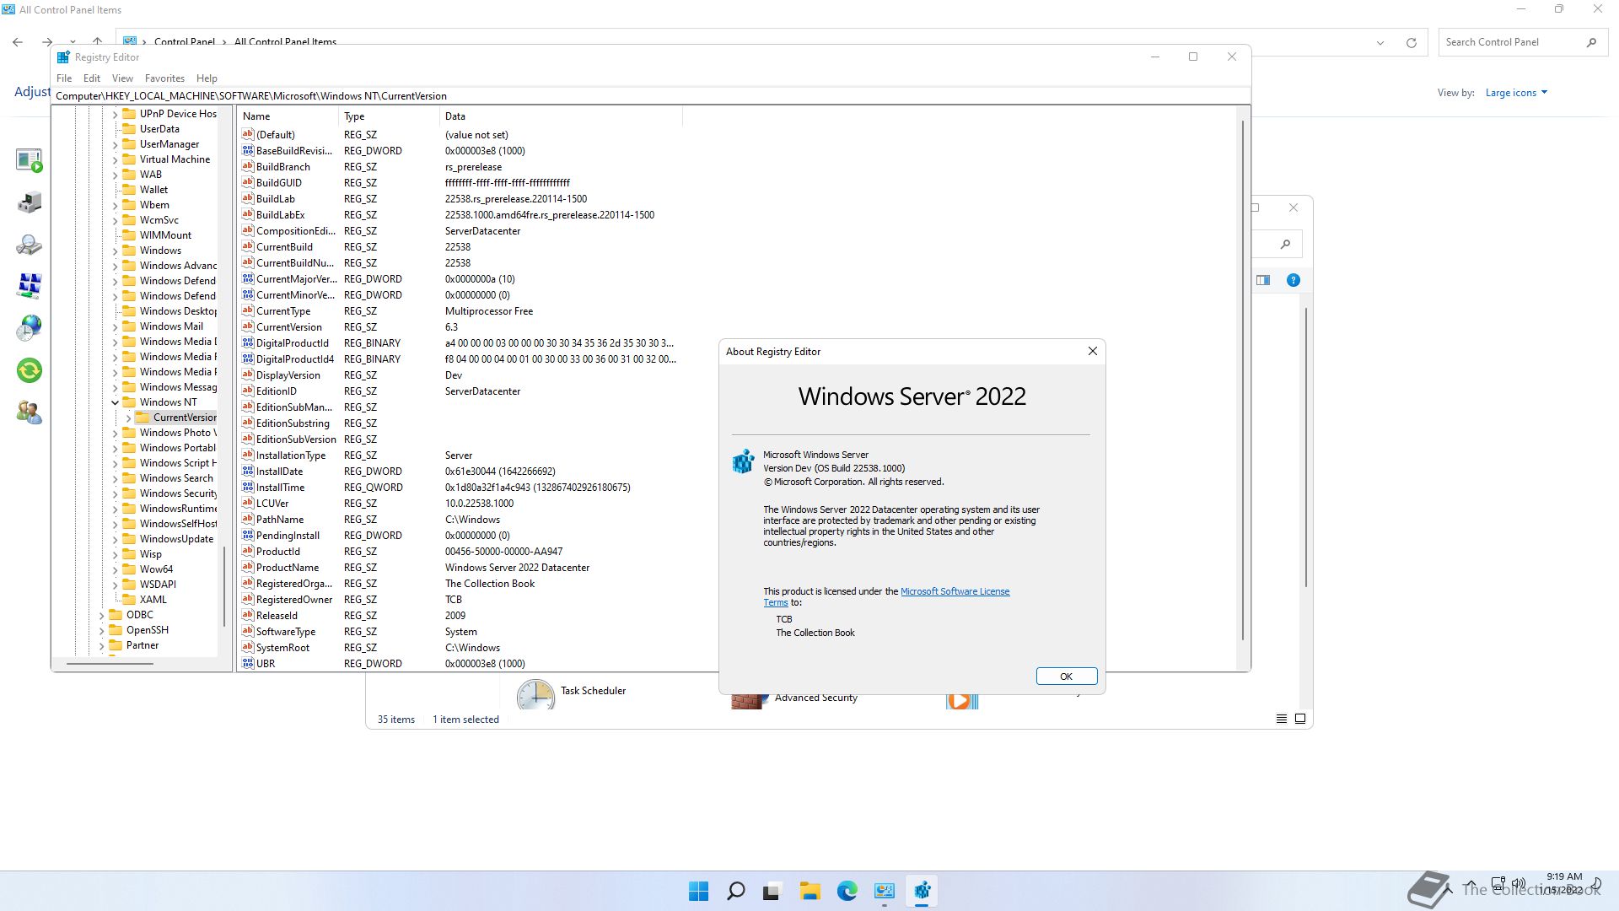
Task: Select the WindowsUpdate key in tree
Action: coord(176,539)
